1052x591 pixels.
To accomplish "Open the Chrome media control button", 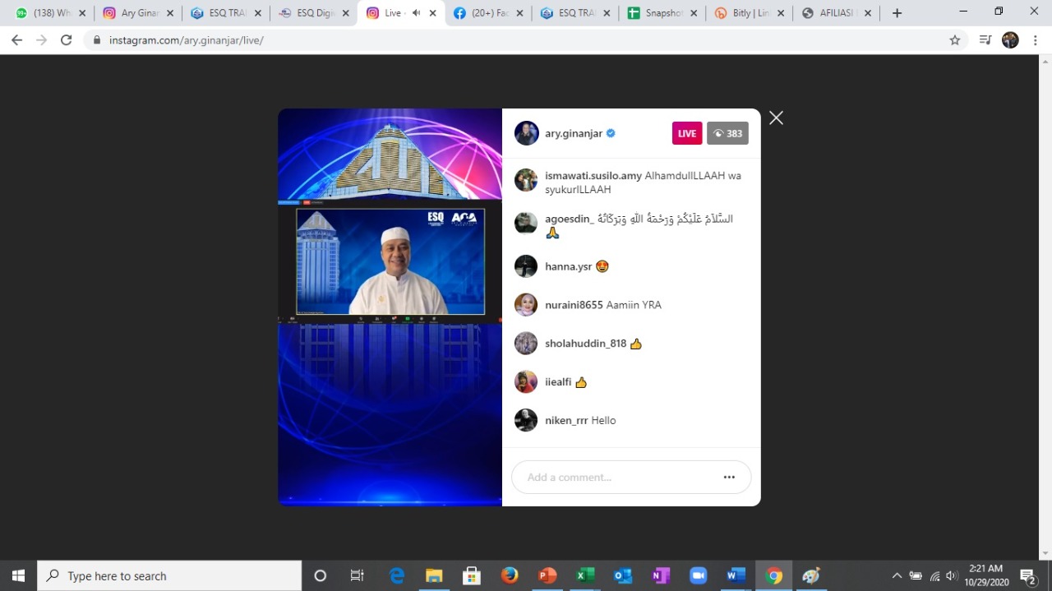I will [x=985, y=40].
